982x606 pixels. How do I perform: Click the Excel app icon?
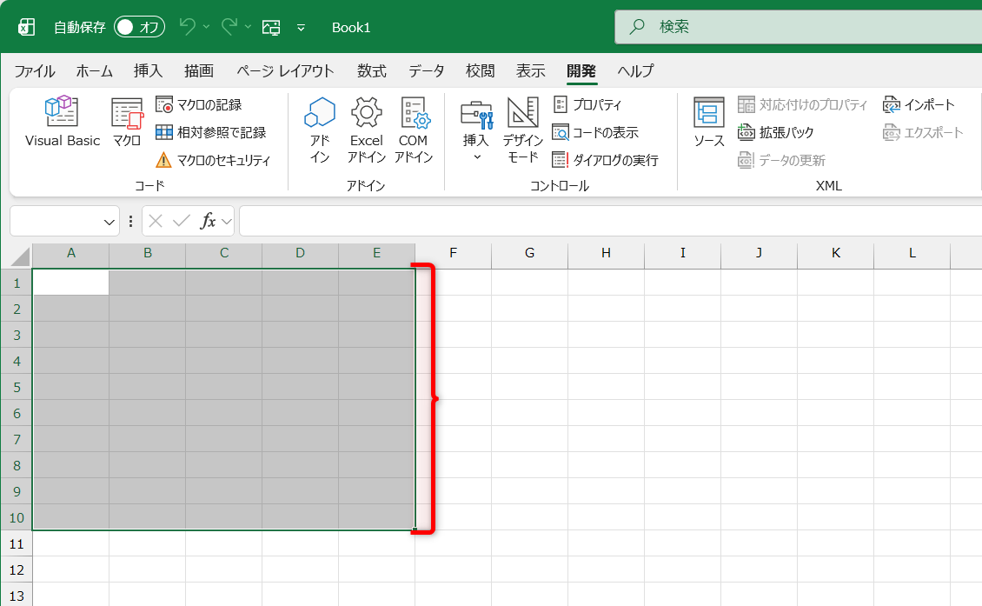tap(26, 27)
